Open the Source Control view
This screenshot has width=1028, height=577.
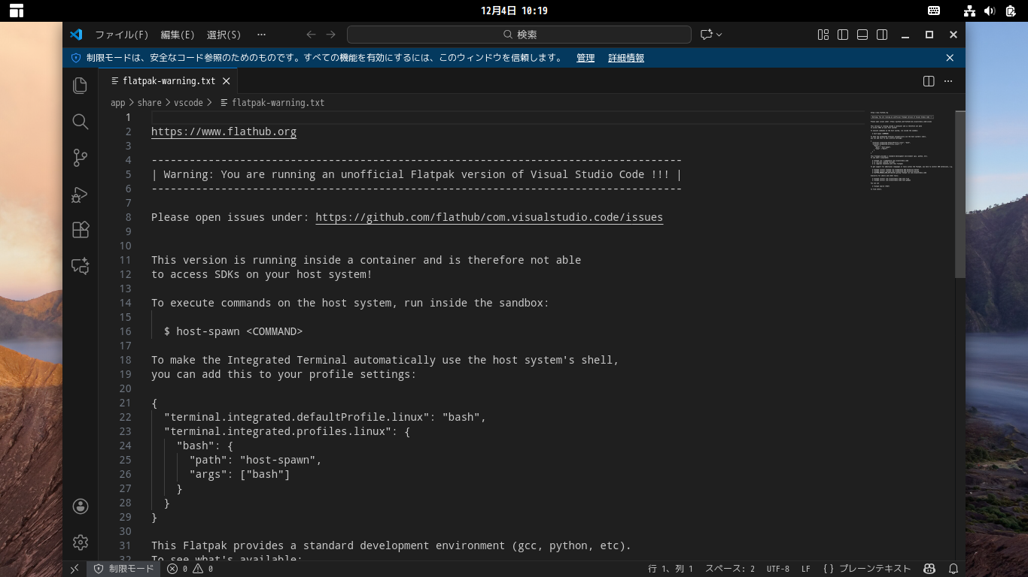pyautogui.click(x=81, y=158)
